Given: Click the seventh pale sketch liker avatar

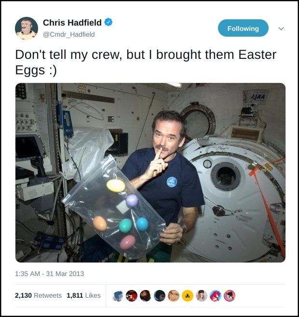Looking at the screenshot, I should 202,296.
